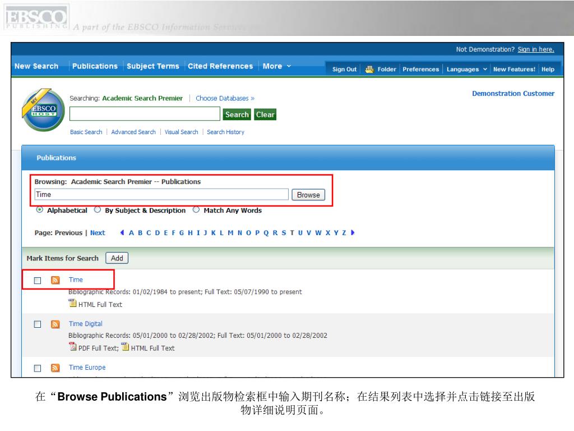The image size is (574, 431).
Task: Click the publication browse field containing Time
Action: [161, 195]
